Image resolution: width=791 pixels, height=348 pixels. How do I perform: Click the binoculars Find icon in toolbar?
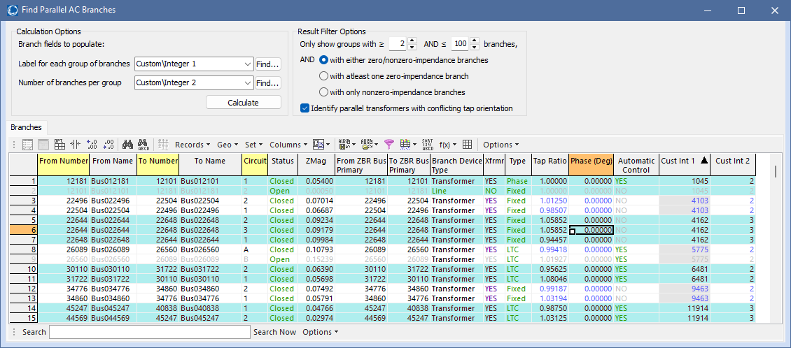click(128, 145)
